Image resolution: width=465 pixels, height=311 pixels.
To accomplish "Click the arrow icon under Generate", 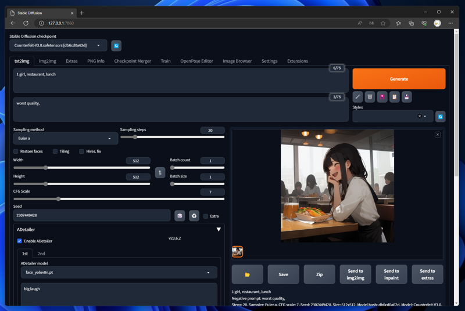I will [x=357, y=97].
